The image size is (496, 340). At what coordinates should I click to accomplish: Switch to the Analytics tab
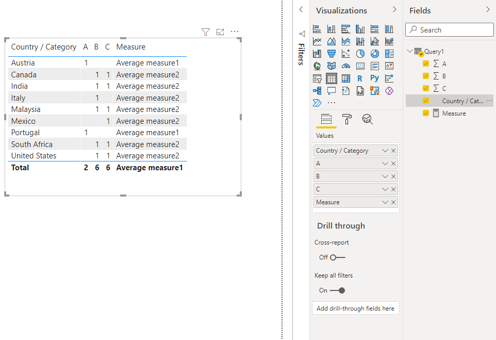tap(367, 119)
